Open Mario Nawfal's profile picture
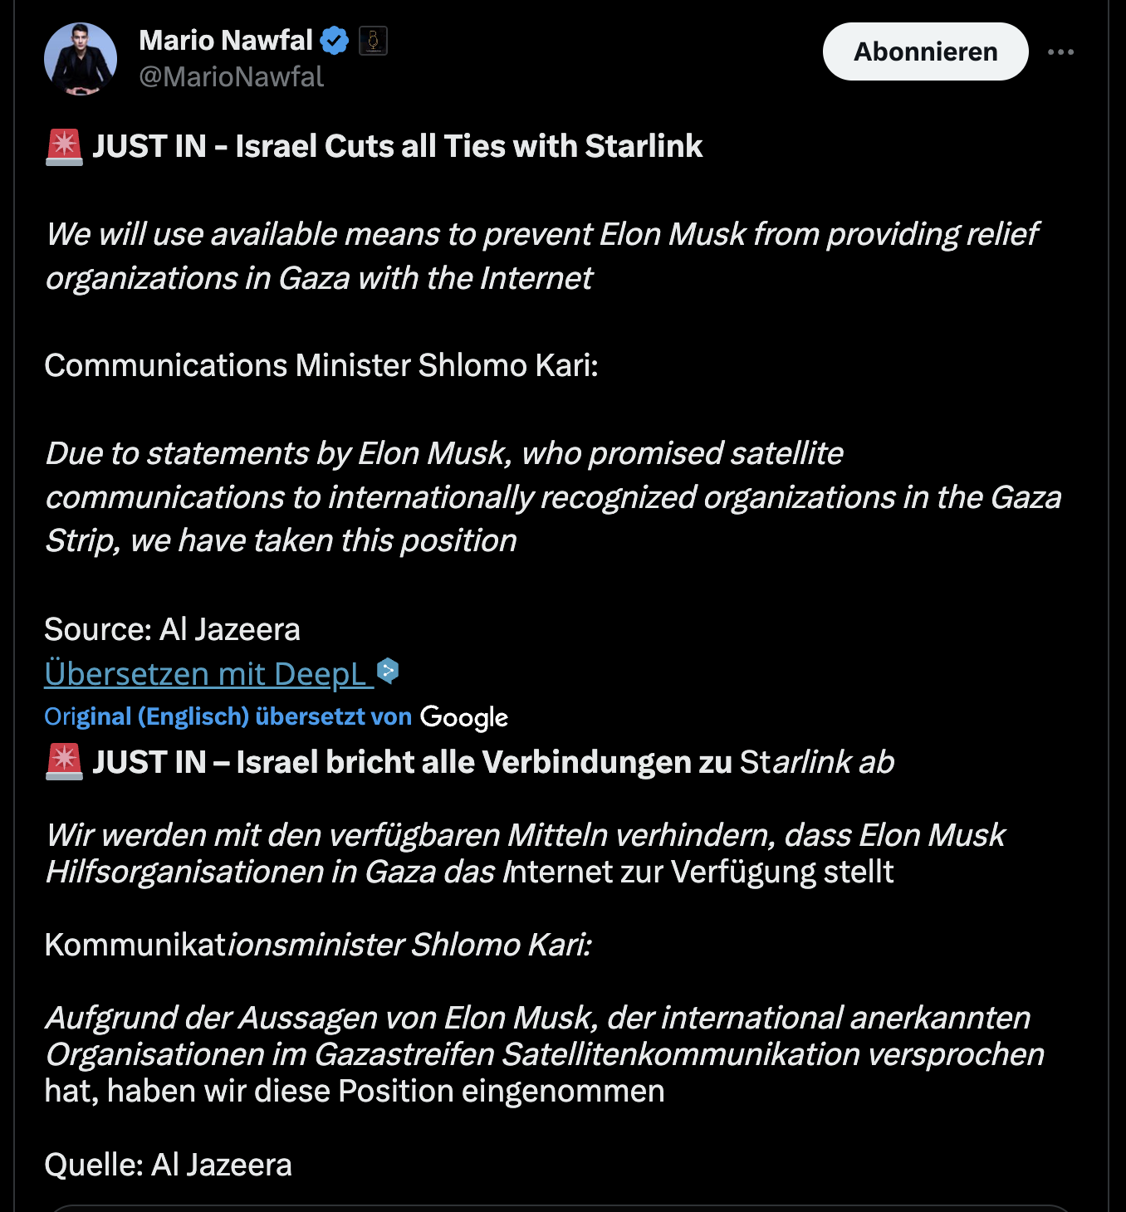Viewport: 1126px width, 1212px height. pos(81,59)
